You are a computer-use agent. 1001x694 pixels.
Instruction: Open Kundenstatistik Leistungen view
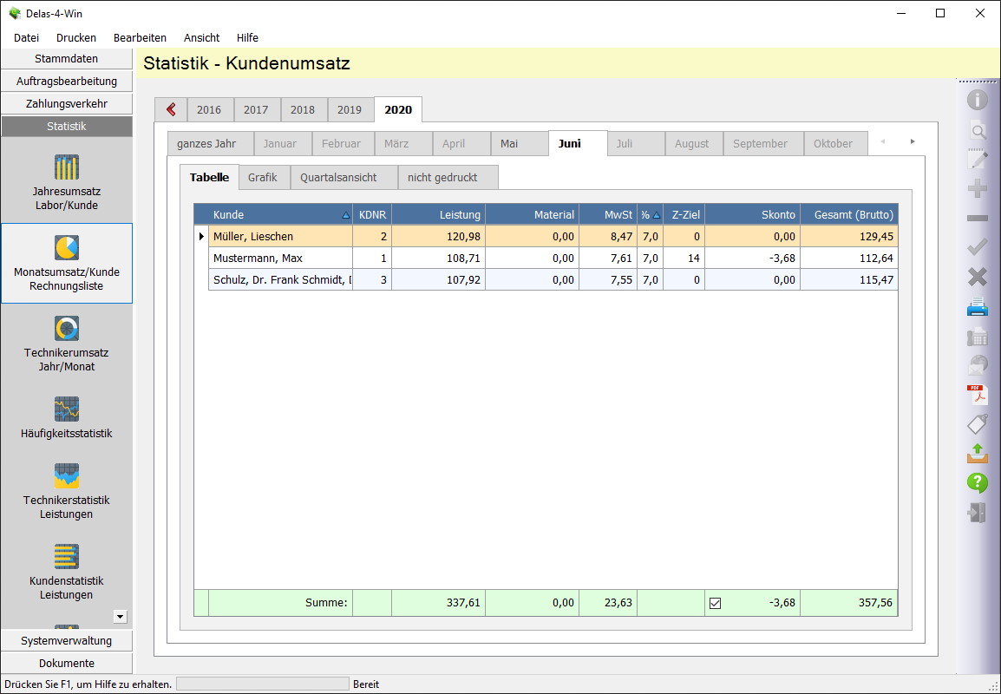click(67, 572)
